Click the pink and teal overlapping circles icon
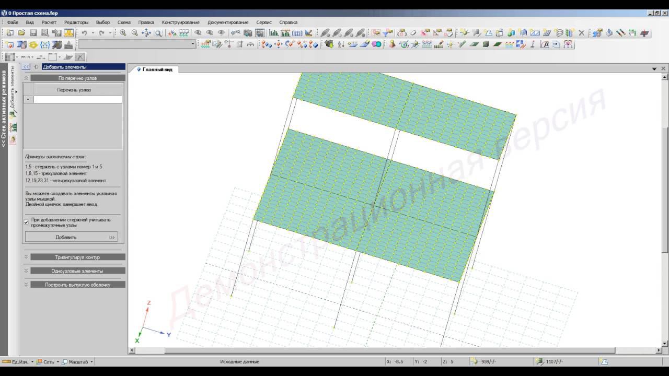 376,44
